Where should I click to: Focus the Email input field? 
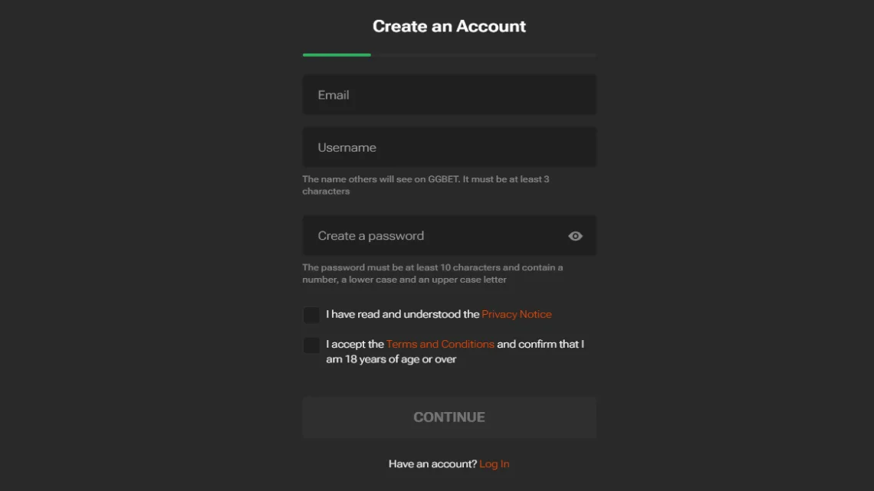[x=449, y=95]
